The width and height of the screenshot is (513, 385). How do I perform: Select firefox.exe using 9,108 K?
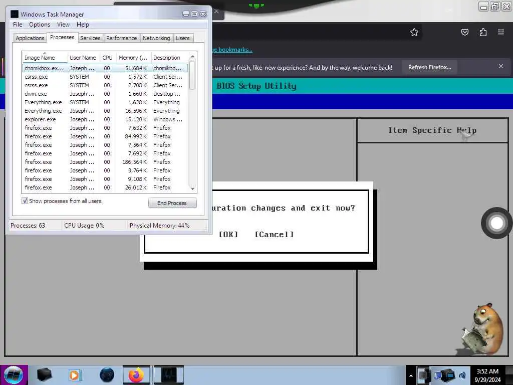click(105, 179)
